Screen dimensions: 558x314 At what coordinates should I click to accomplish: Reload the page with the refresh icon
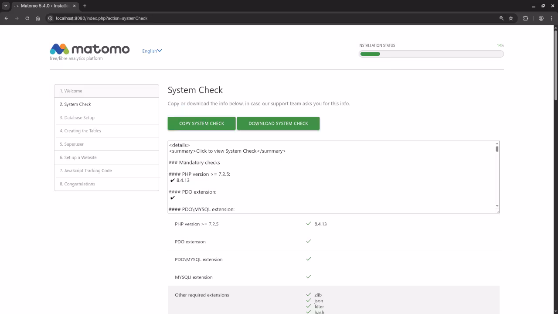pos(27,18)
